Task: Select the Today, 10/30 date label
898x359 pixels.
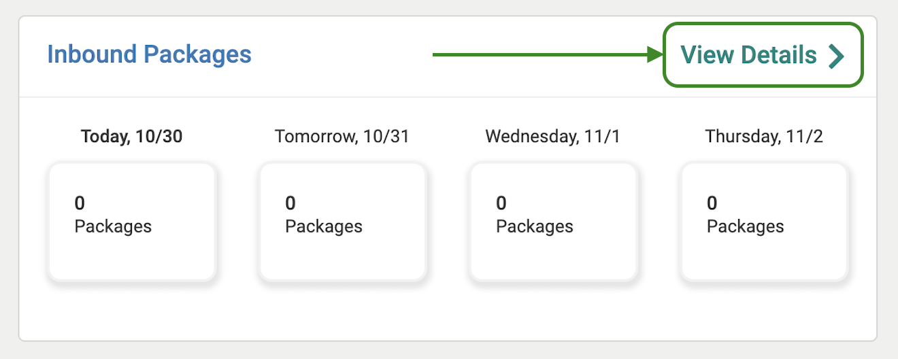Action: pos(131,137)
